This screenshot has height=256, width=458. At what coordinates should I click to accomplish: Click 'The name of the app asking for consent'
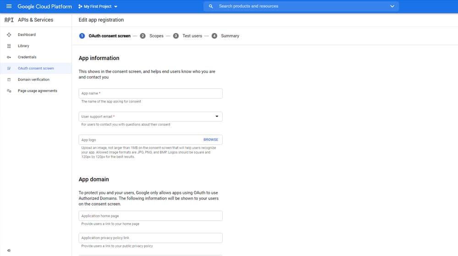click(x=111, y=101)
